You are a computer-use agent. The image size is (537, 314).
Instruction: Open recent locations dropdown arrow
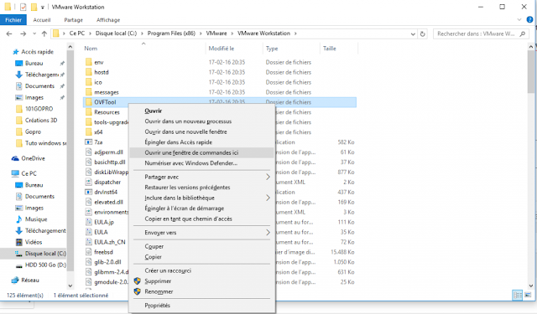(x=34, y=33)
